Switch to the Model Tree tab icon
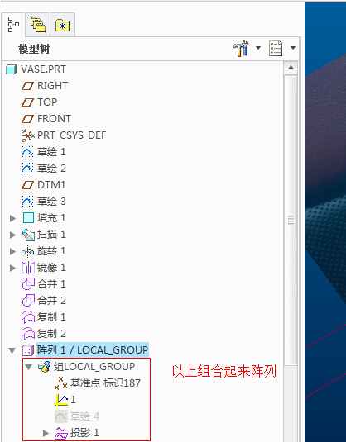 click(13, 25)
